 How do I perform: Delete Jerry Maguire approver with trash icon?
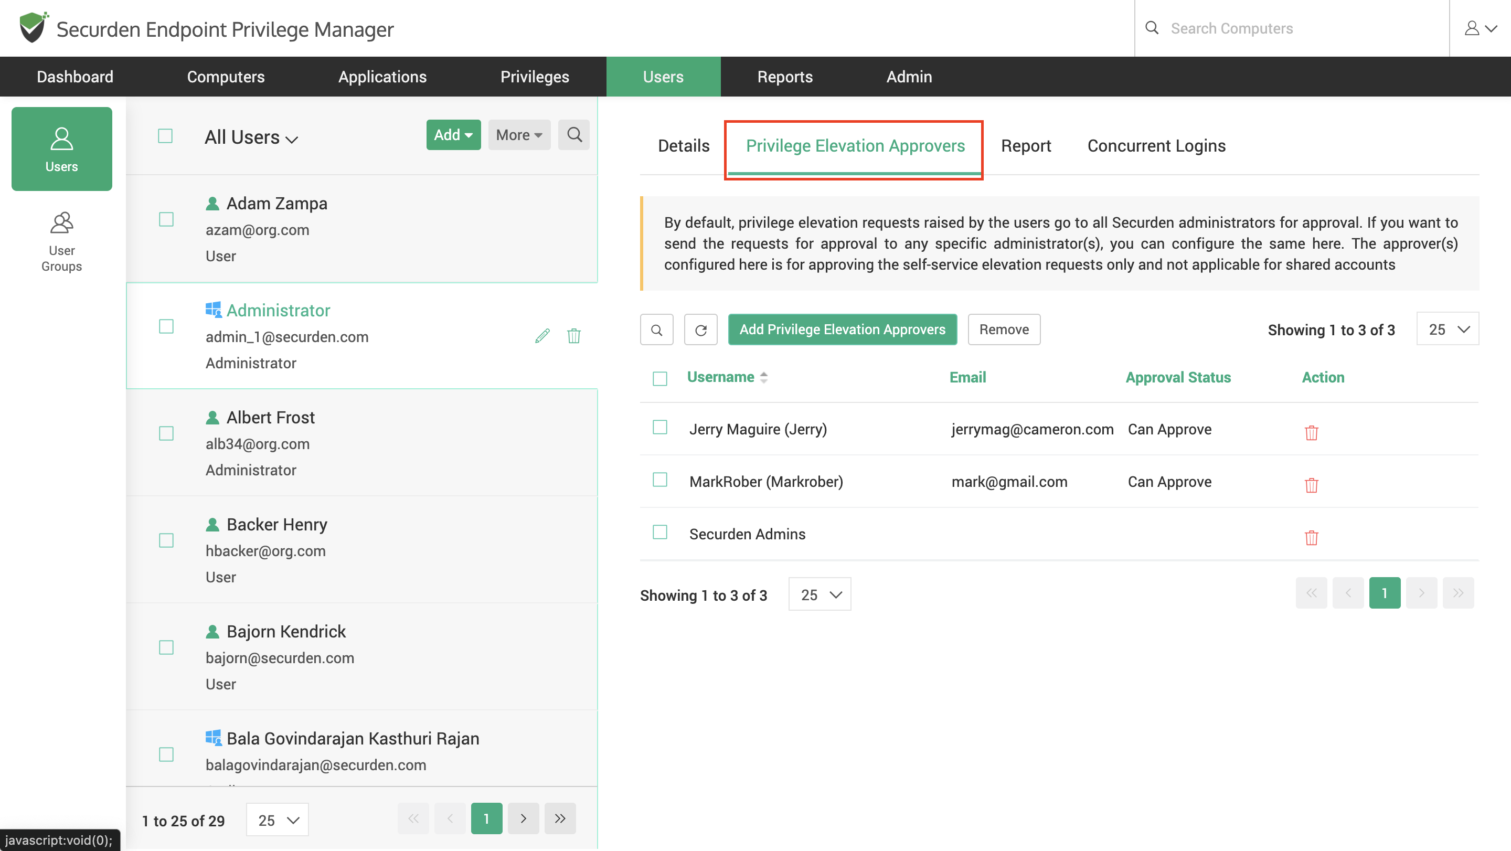pos(1311,432)
